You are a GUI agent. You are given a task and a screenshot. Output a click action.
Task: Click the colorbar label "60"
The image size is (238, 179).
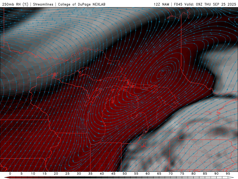pyautogui.click(x=148, y=174)
